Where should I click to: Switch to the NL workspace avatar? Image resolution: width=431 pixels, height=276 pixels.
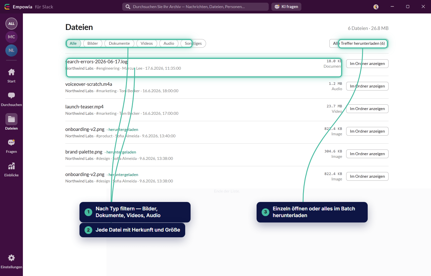tap(11, 50)
